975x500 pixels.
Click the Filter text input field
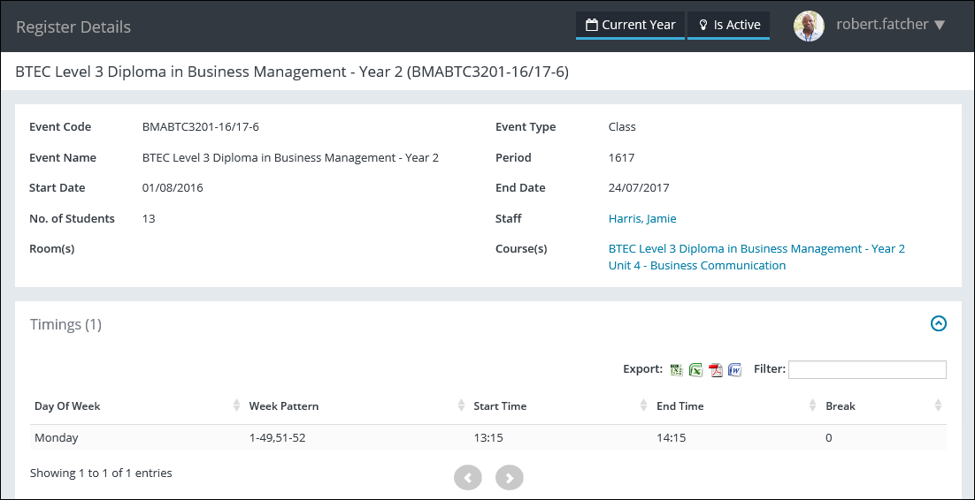pos(867,369)
